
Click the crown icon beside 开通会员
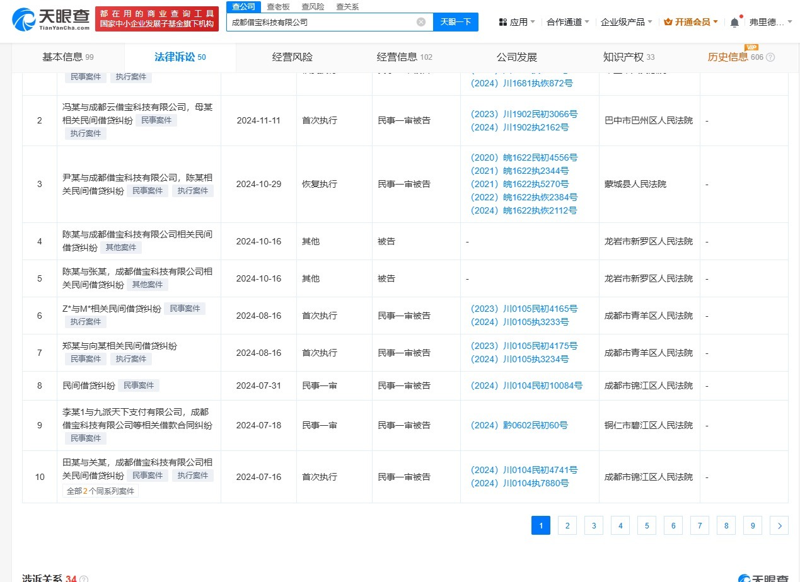coord(668,21)
